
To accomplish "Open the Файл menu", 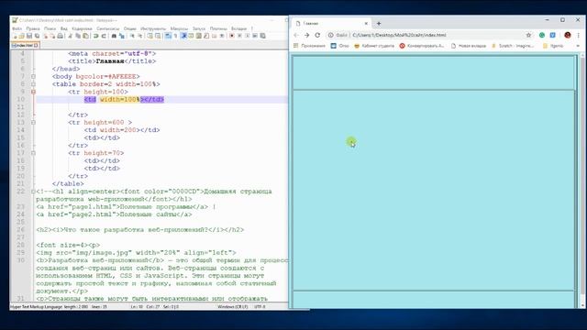I will tap(17, 28).
